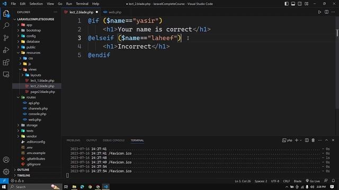Open the Customize Layout icon
Viewport: 339px width, 190px height.
pos(306,4)
